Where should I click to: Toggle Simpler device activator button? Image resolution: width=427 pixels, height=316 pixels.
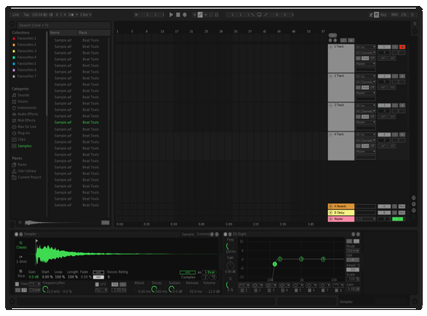(16, 234)
